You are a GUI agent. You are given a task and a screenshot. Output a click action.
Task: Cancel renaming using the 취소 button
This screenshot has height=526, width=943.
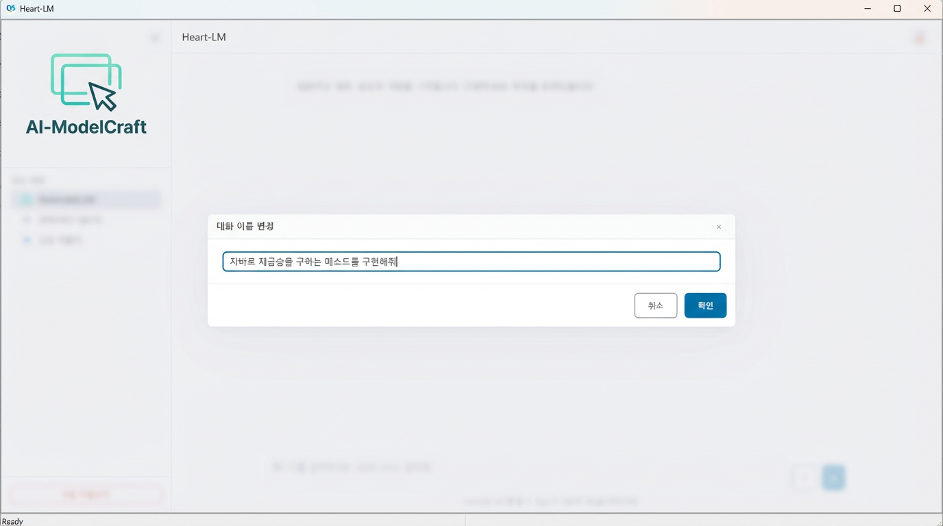(x=655, y=305)
